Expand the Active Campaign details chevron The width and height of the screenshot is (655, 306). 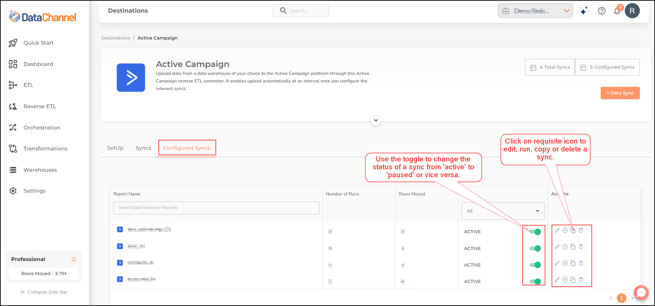376,121
